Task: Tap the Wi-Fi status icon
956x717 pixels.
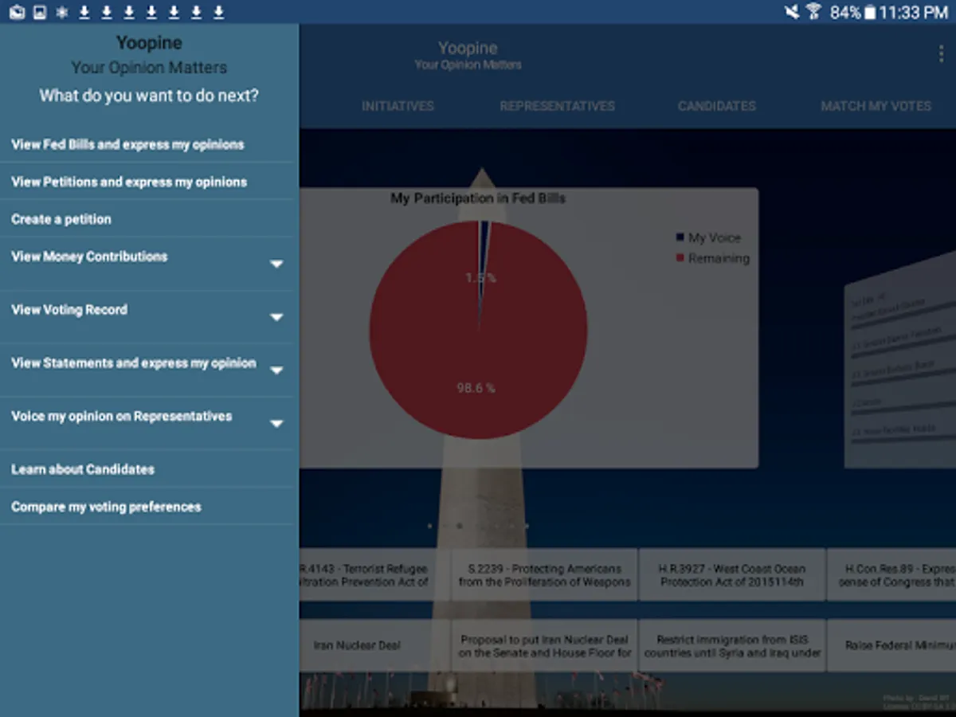Action: (x=813, y=12)
